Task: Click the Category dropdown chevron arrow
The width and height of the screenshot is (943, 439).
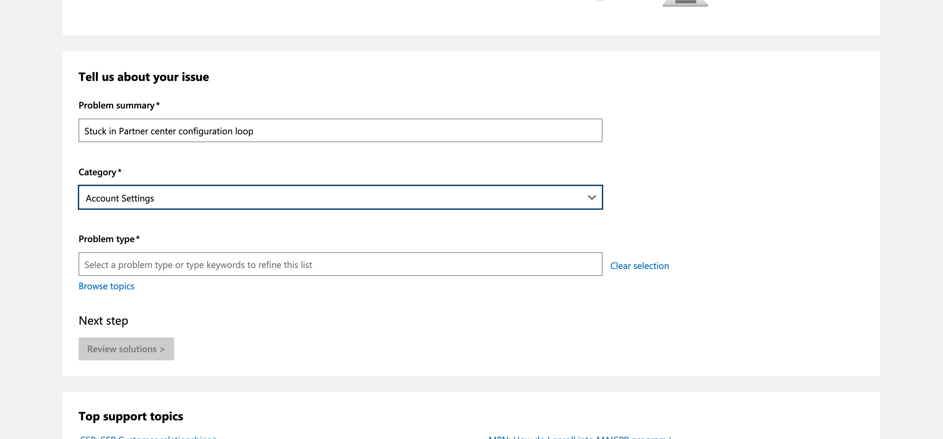Action: [x=592, y=198]
